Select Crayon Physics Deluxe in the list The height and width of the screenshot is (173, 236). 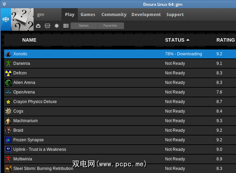point(35,102)
